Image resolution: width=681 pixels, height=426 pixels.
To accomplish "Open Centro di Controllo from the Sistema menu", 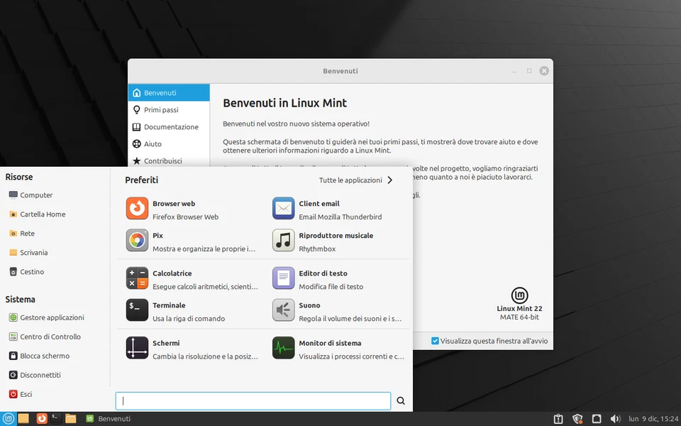I will pyautogui.click(x=49, y=336).
